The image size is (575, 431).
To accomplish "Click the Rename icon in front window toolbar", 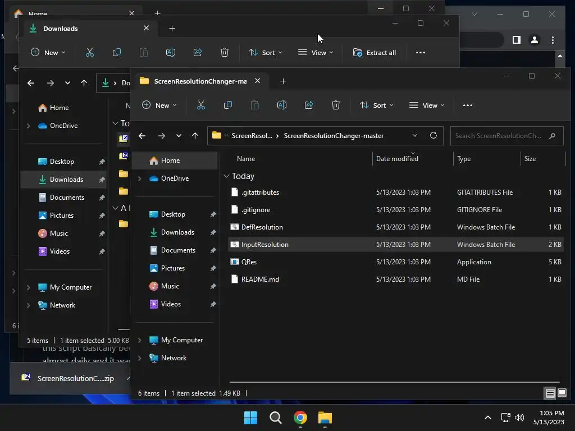I will 282,105.
